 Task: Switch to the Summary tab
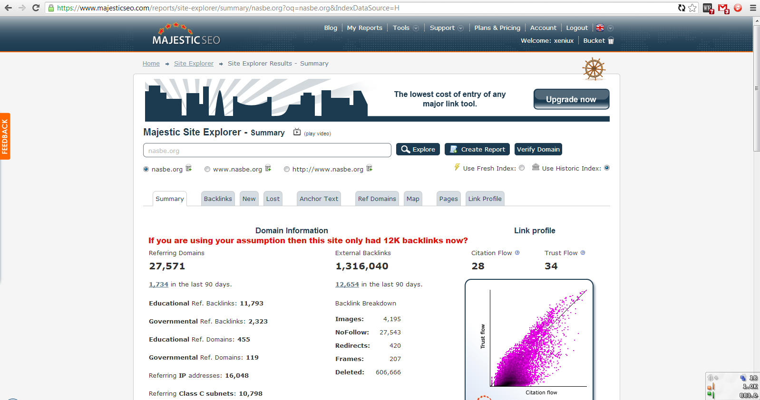tap(170, 199)
